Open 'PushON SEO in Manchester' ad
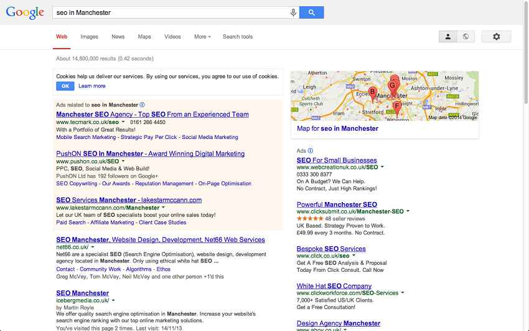529x331 pixels. click(151, 153)
